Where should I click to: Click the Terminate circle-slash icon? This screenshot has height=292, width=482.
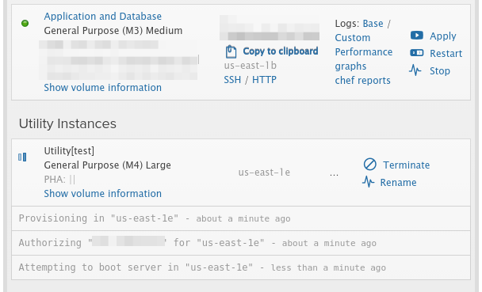coord(369,165)
